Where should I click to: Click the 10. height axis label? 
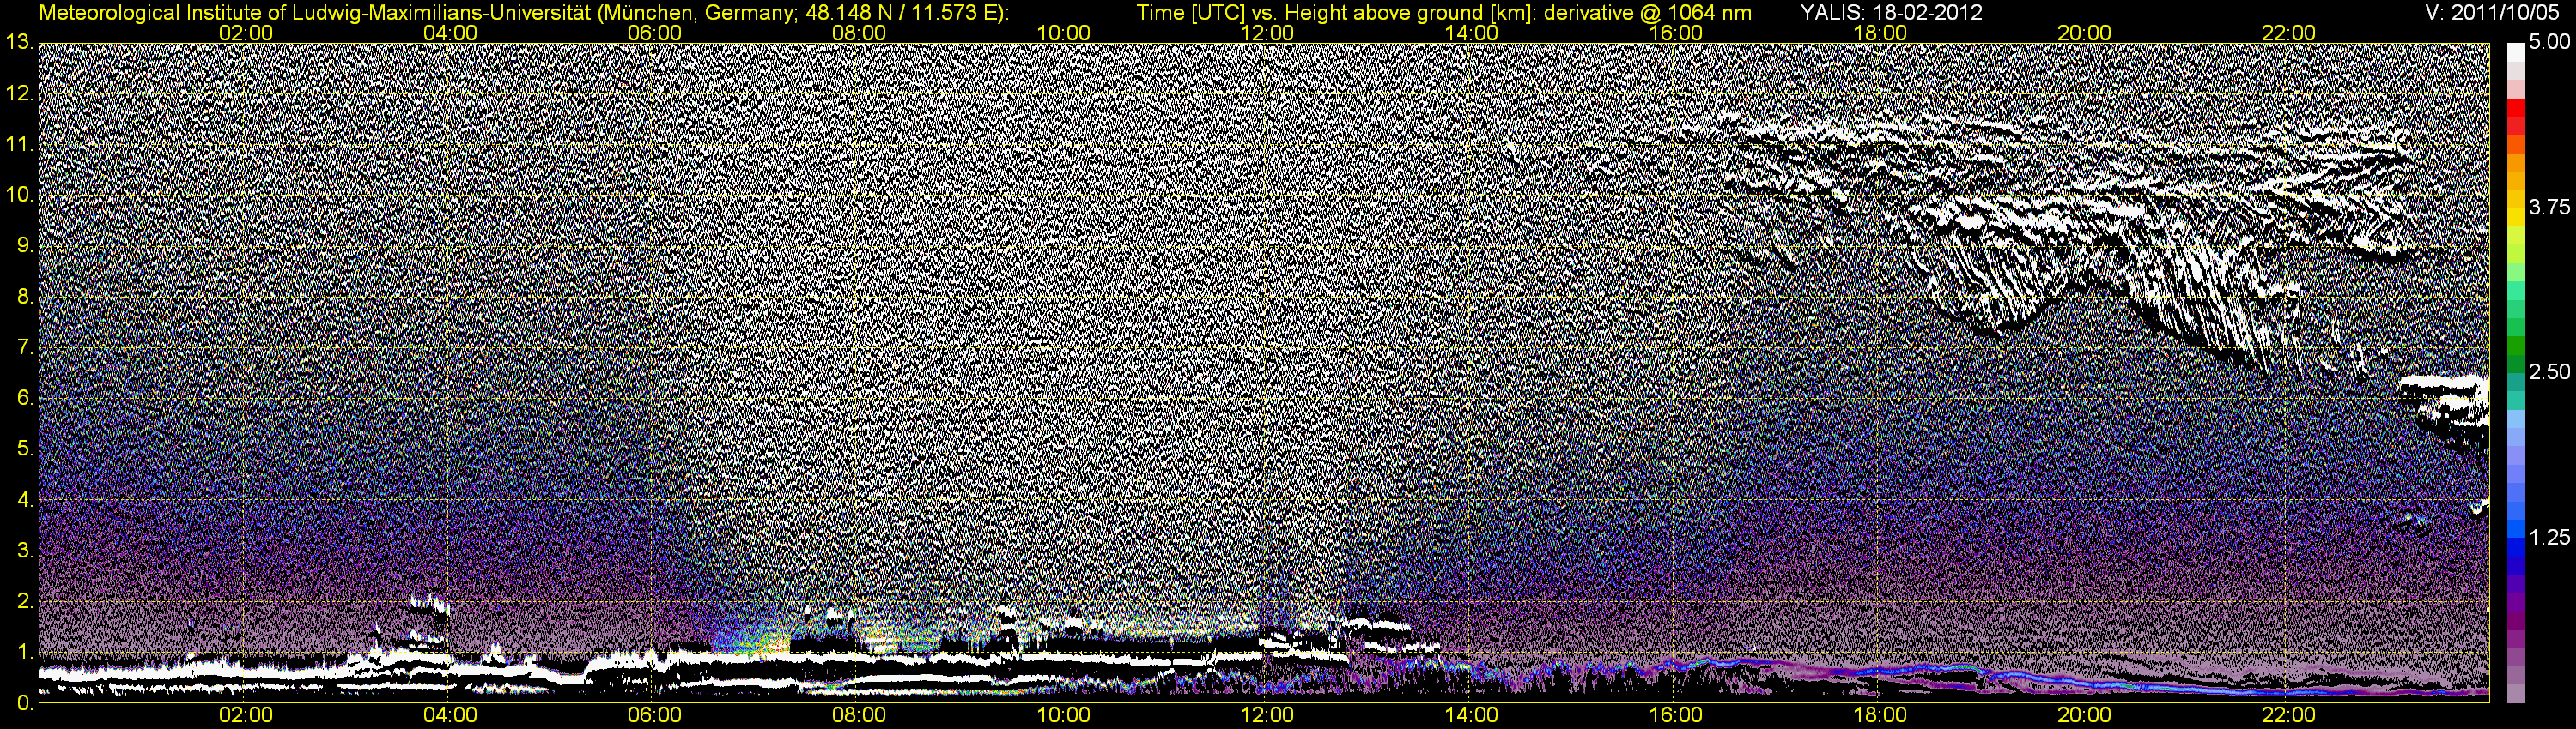point(20,196)
